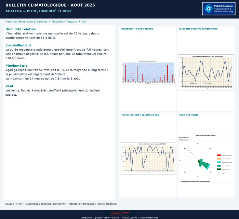Click the 'maximum en 24 heures est de 7,9 mm' line
This screenshot has width=239, height=219.
coord(43,79)
